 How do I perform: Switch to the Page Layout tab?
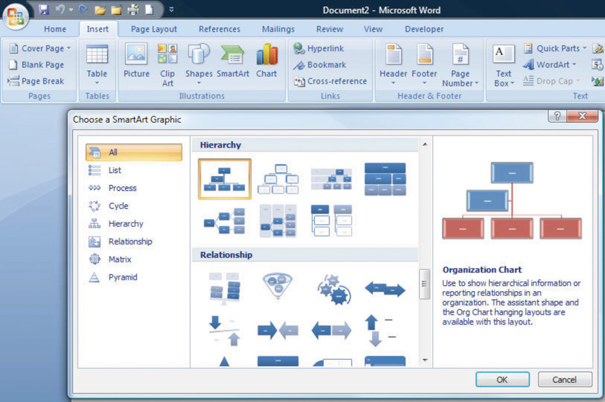pyautogui.click(x=154, y=29)
